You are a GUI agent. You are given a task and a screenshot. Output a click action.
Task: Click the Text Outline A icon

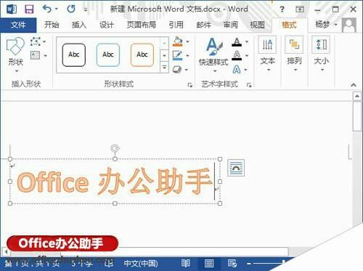tap(237, 55)
